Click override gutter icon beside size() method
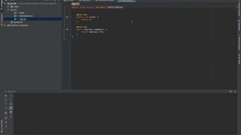The height and width of the screenshot is (135, 241). 67,17
